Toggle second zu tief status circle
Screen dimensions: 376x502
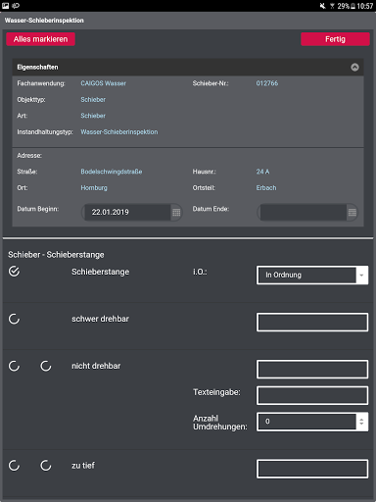[x=46, y=465]
